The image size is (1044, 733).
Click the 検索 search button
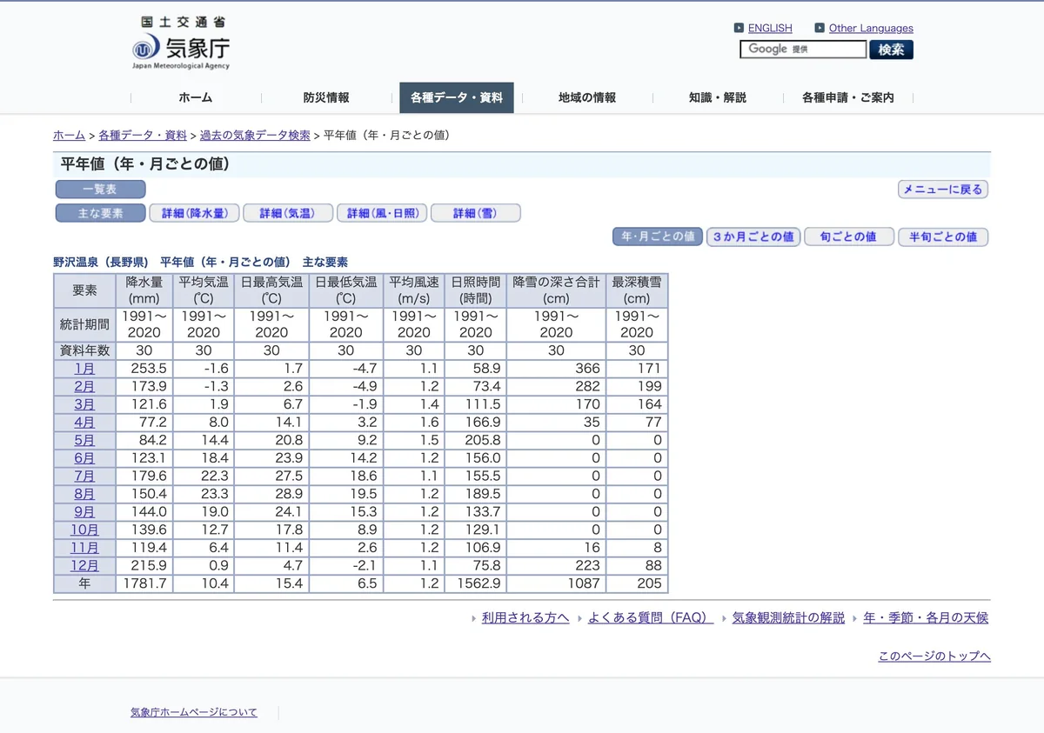[892, 50]
